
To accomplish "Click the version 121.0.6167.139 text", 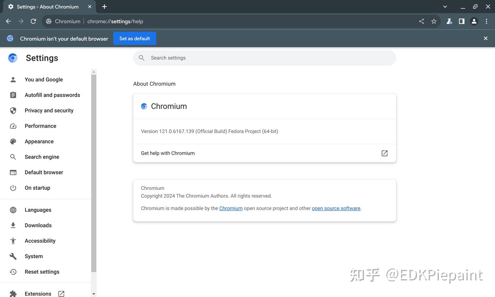I will click(x=209, y=131).
